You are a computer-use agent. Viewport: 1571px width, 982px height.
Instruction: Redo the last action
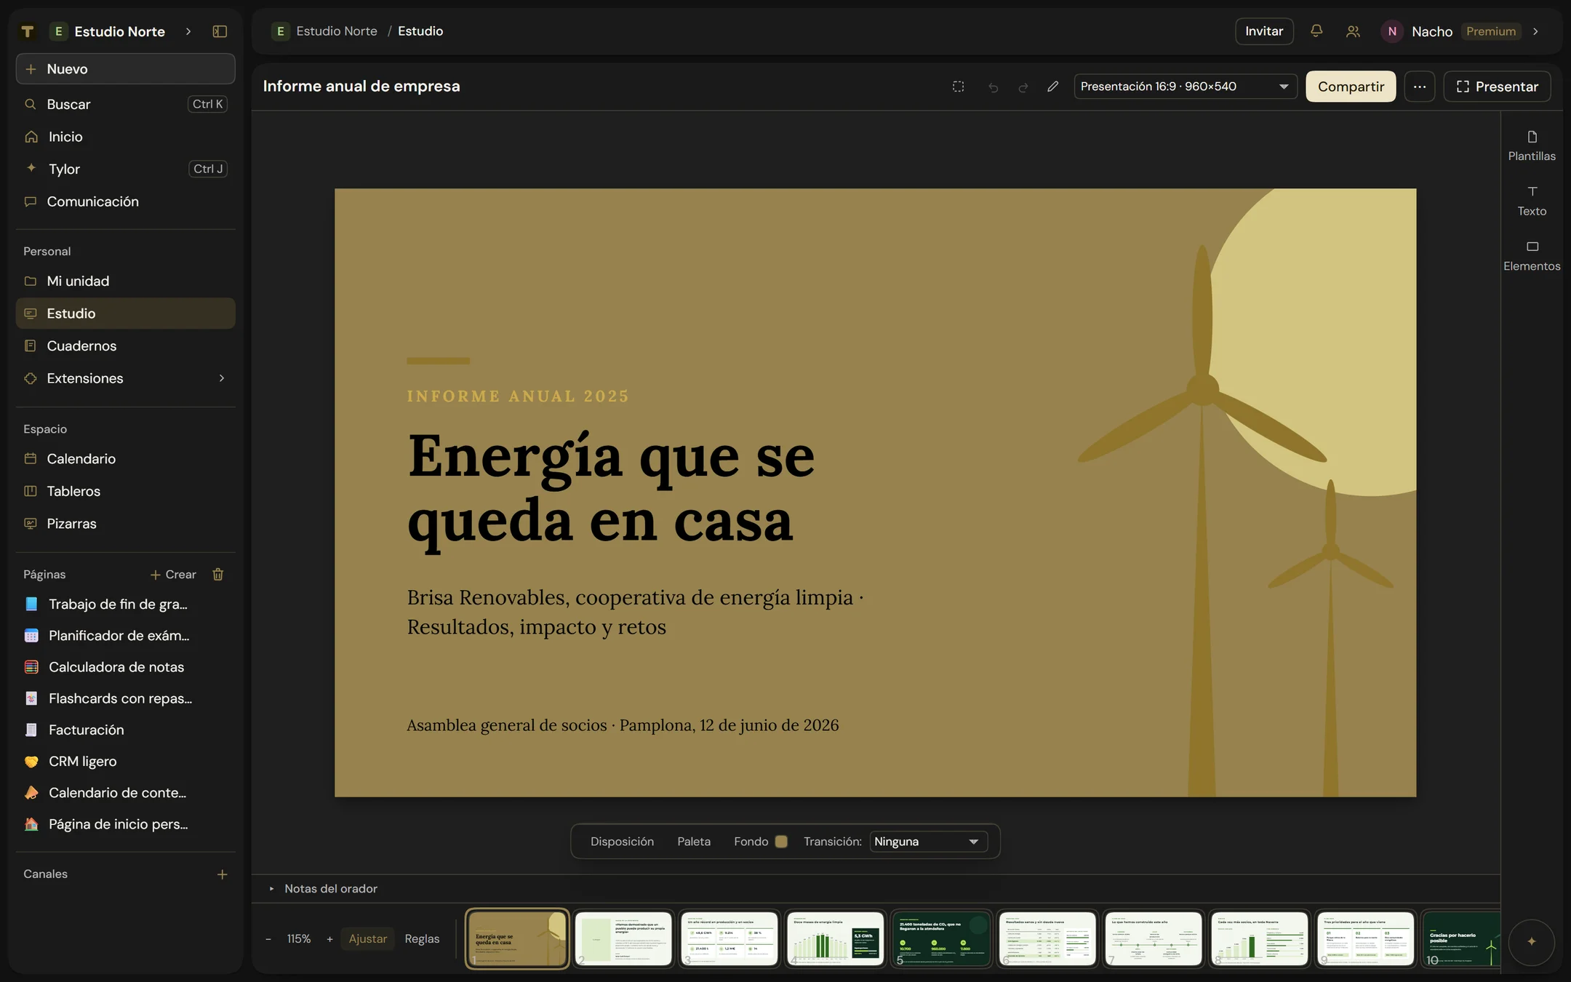point(1023,87)
